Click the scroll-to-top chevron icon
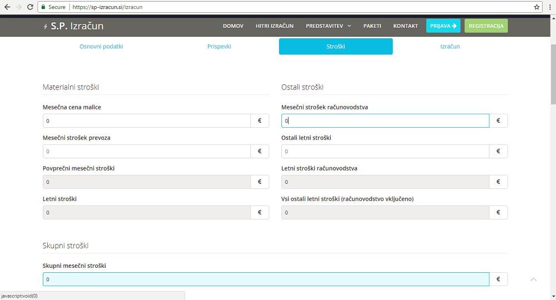The height and width of the screenshot is (300, 556). click(534, 279)
